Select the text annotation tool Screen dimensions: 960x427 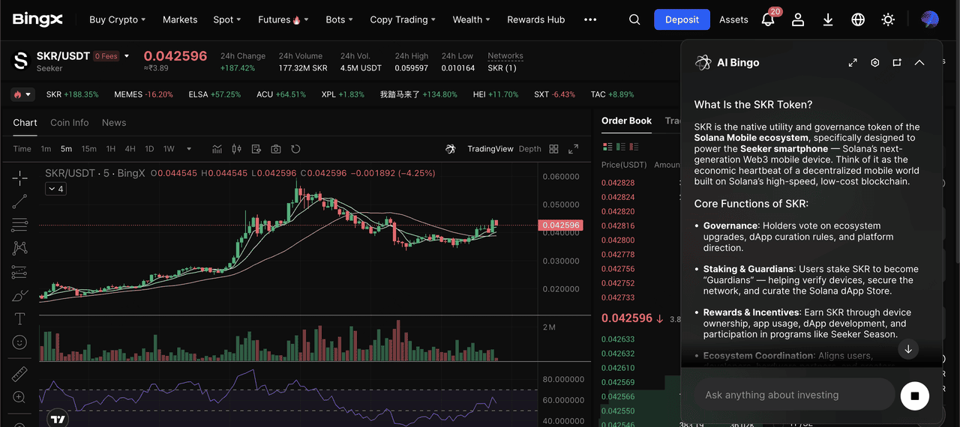point(20,319)
